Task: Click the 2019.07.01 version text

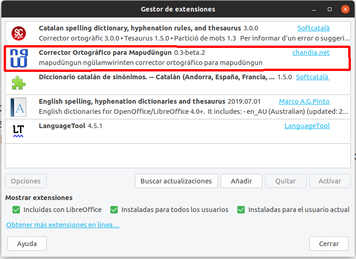Action: (x=244, y=101)
